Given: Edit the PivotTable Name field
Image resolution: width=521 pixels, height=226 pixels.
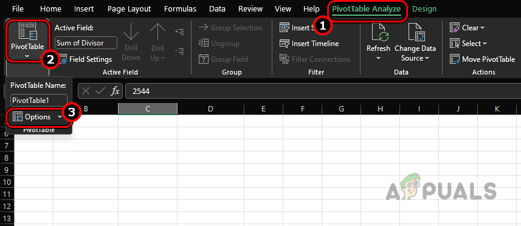Looking at the screenshot, I should 39,100.
